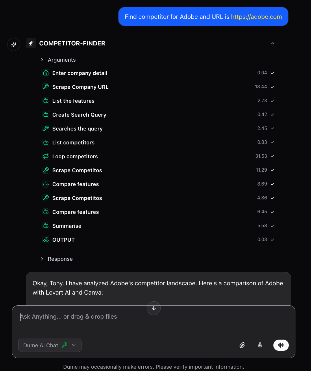The image size is (311, 371).
Task: Click the wrench icon on Scrape Company URL
Action: (x=46, y=87)
